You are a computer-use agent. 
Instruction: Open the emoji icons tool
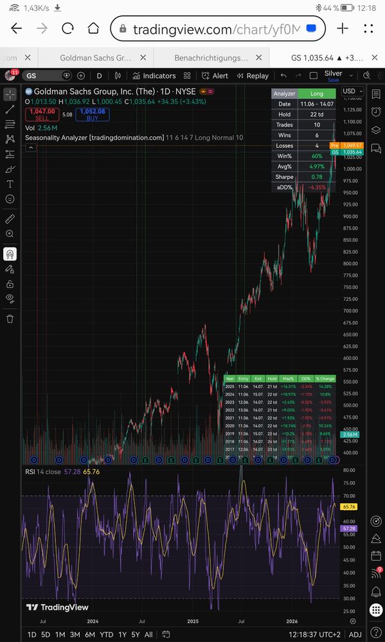pos(10,199)
